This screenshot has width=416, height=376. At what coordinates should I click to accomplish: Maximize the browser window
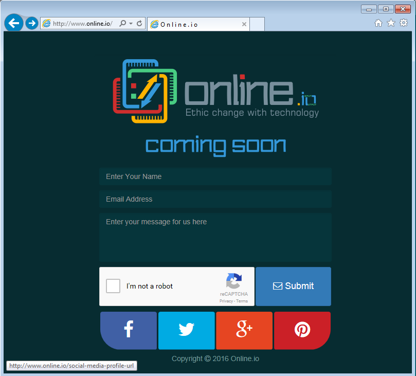[x=386, y=9]
